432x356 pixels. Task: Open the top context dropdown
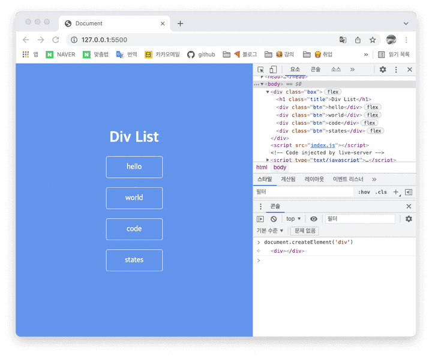(x=293, y=219)
